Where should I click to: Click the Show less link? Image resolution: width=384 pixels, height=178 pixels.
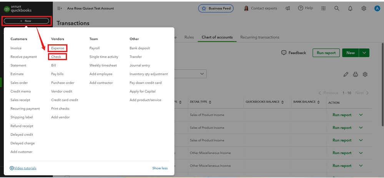coord(160,168)
